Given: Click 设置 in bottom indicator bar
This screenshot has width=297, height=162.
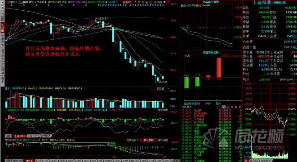Looking at the screenshot, I should [x=8, y=161].
